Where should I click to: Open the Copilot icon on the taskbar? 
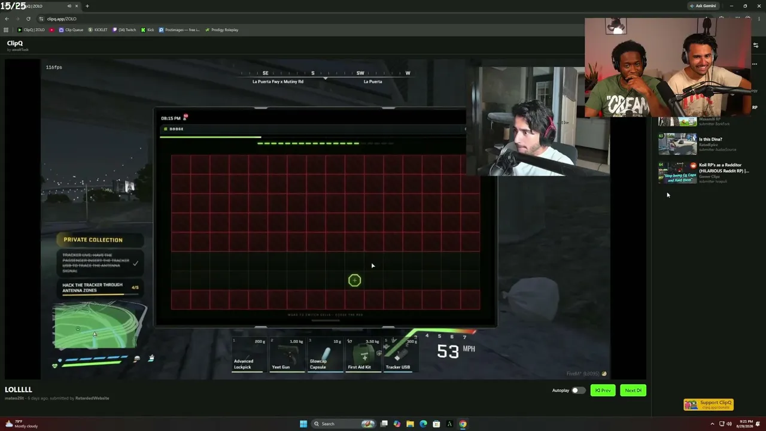coord(397,424)
